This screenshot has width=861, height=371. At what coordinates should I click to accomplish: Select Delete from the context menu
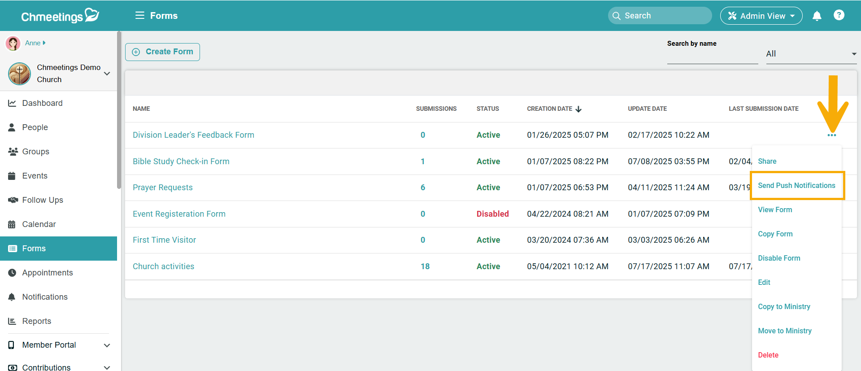click(768, 355)
